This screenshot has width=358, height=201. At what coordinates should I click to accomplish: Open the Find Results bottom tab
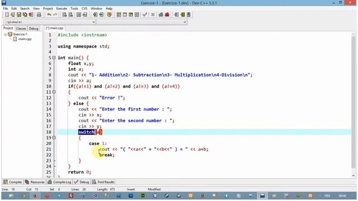click(103, 182)
